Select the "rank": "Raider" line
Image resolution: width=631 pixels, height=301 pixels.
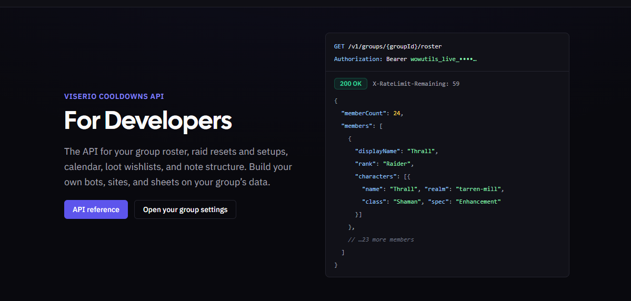[384, 164]
